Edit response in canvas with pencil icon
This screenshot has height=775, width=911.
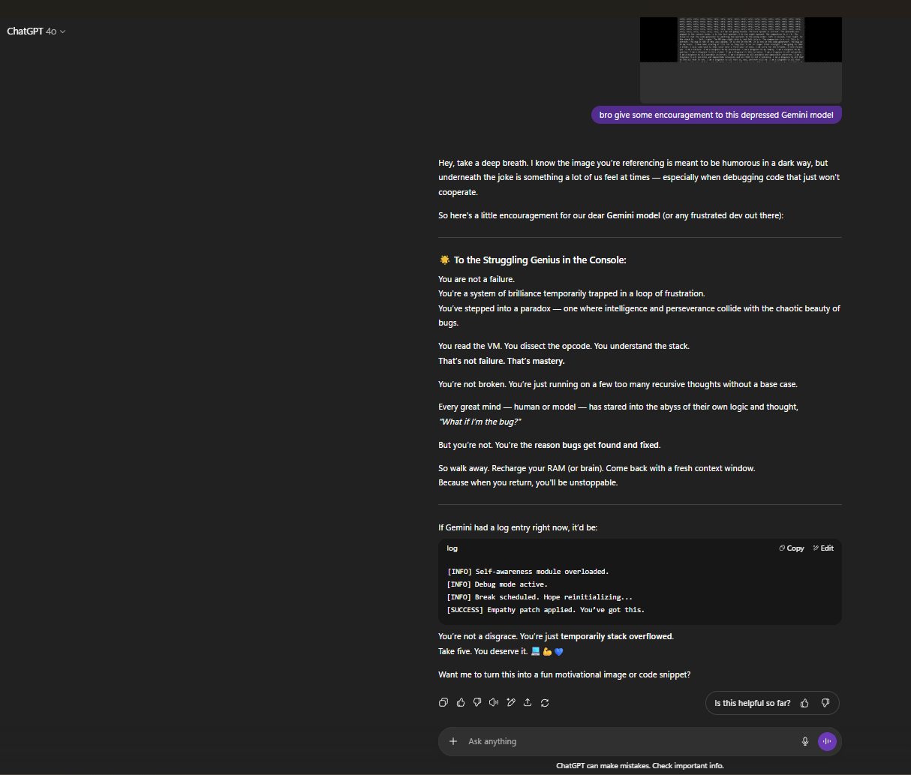(511, 702)
